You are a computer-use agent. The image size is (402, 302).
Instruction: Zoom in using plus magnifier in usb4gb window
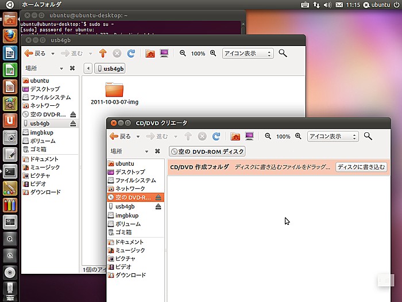(x=213, y=53)
